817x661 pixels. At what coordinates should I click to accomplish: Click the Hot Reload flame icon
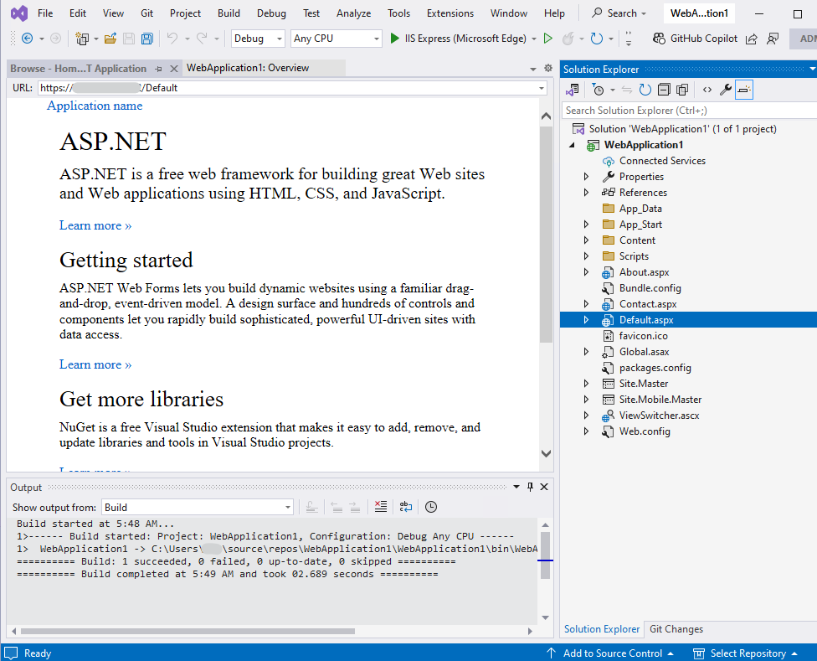pos(568,38)
